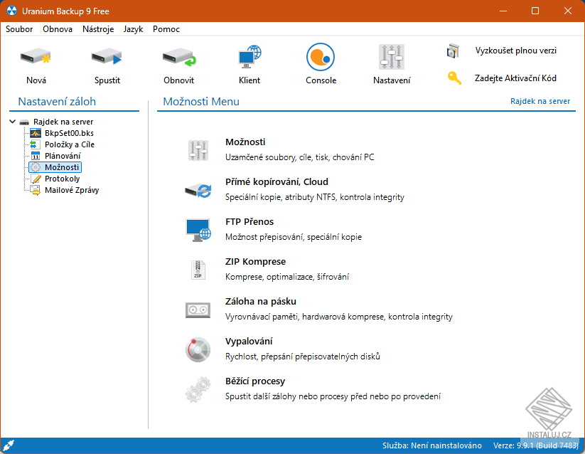Select Rajdek na server in the tree
585x454 pixels.
click(x=63, y=122)
